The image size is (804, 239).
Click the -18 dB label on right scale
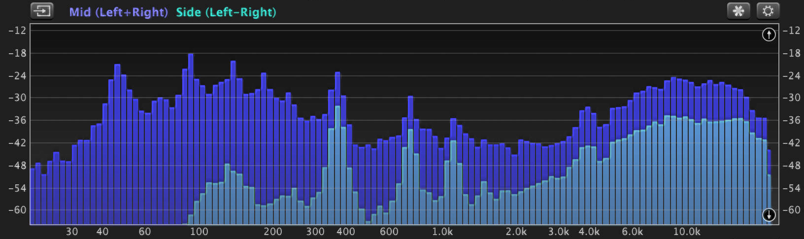tap(791, 53)
